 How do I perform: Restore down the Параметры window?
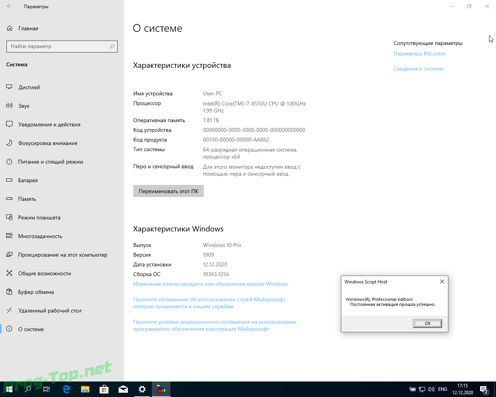tap(469, 6)
